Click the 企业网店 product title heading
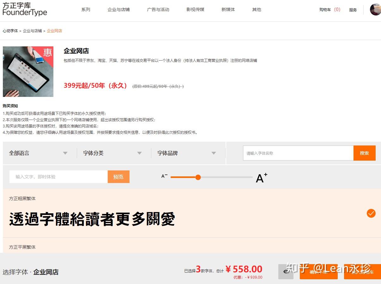Screen dimensions: 381x284 pos(76,51)
